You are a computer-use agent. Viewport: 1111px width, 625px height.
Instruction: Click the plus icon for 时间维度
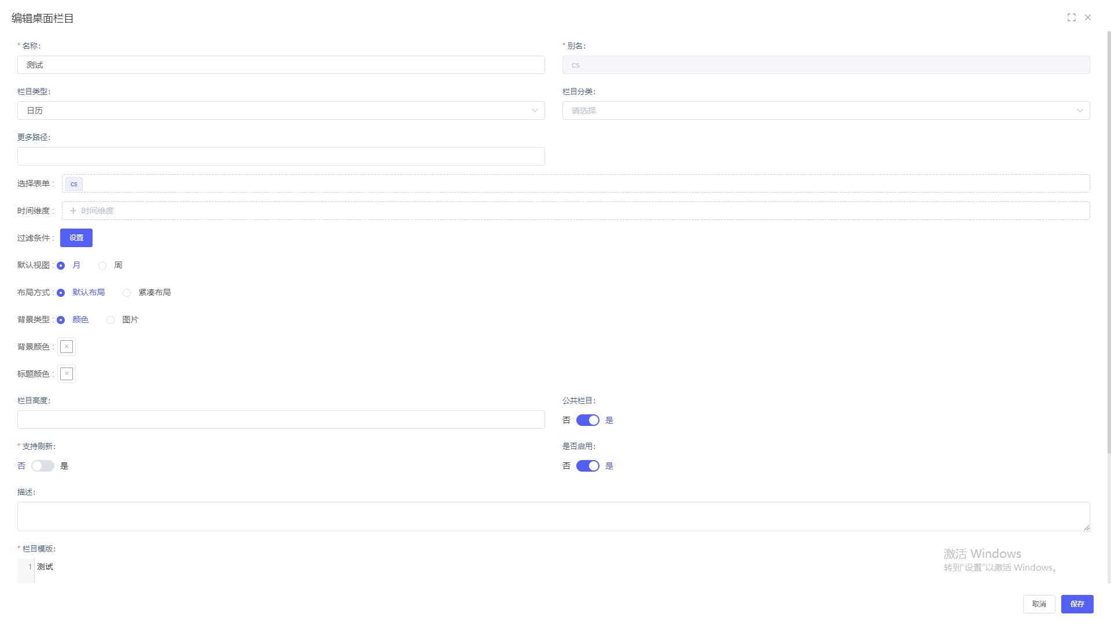click(73, 211)
